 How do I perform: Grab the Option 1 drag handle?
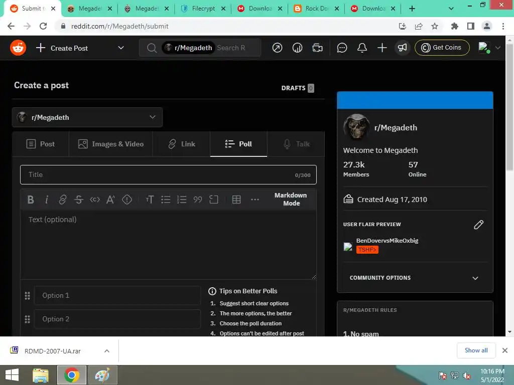pos(28,296)
